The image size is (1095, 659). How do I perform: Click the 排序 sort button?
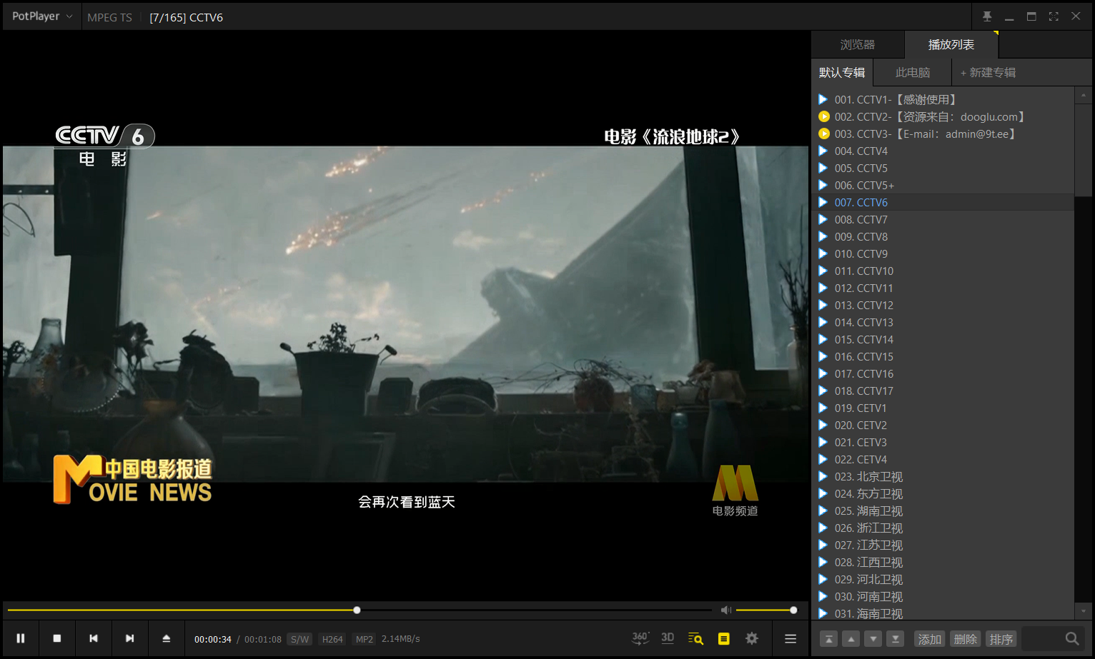point(1001,639)
